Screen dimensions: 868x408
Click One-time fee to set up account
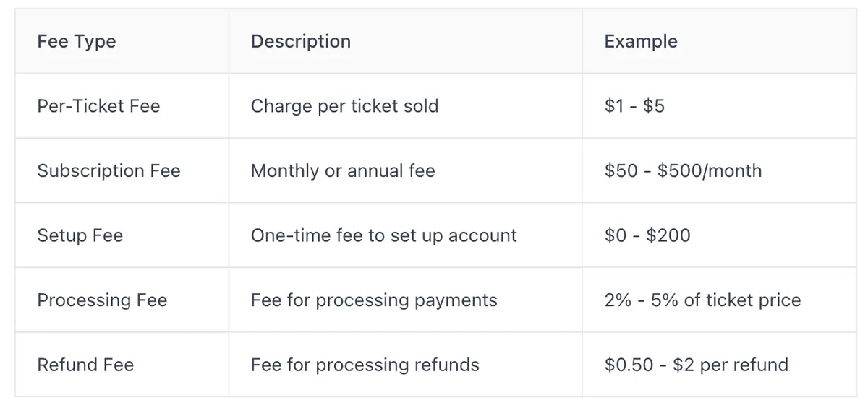click(x=384, y=236)
